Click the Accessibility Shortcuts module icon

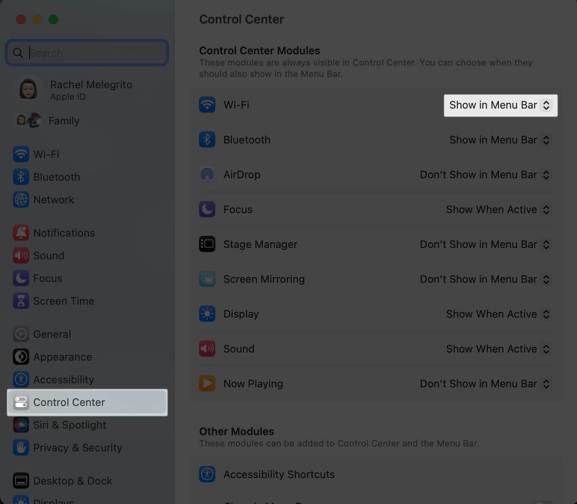(207, 474)
